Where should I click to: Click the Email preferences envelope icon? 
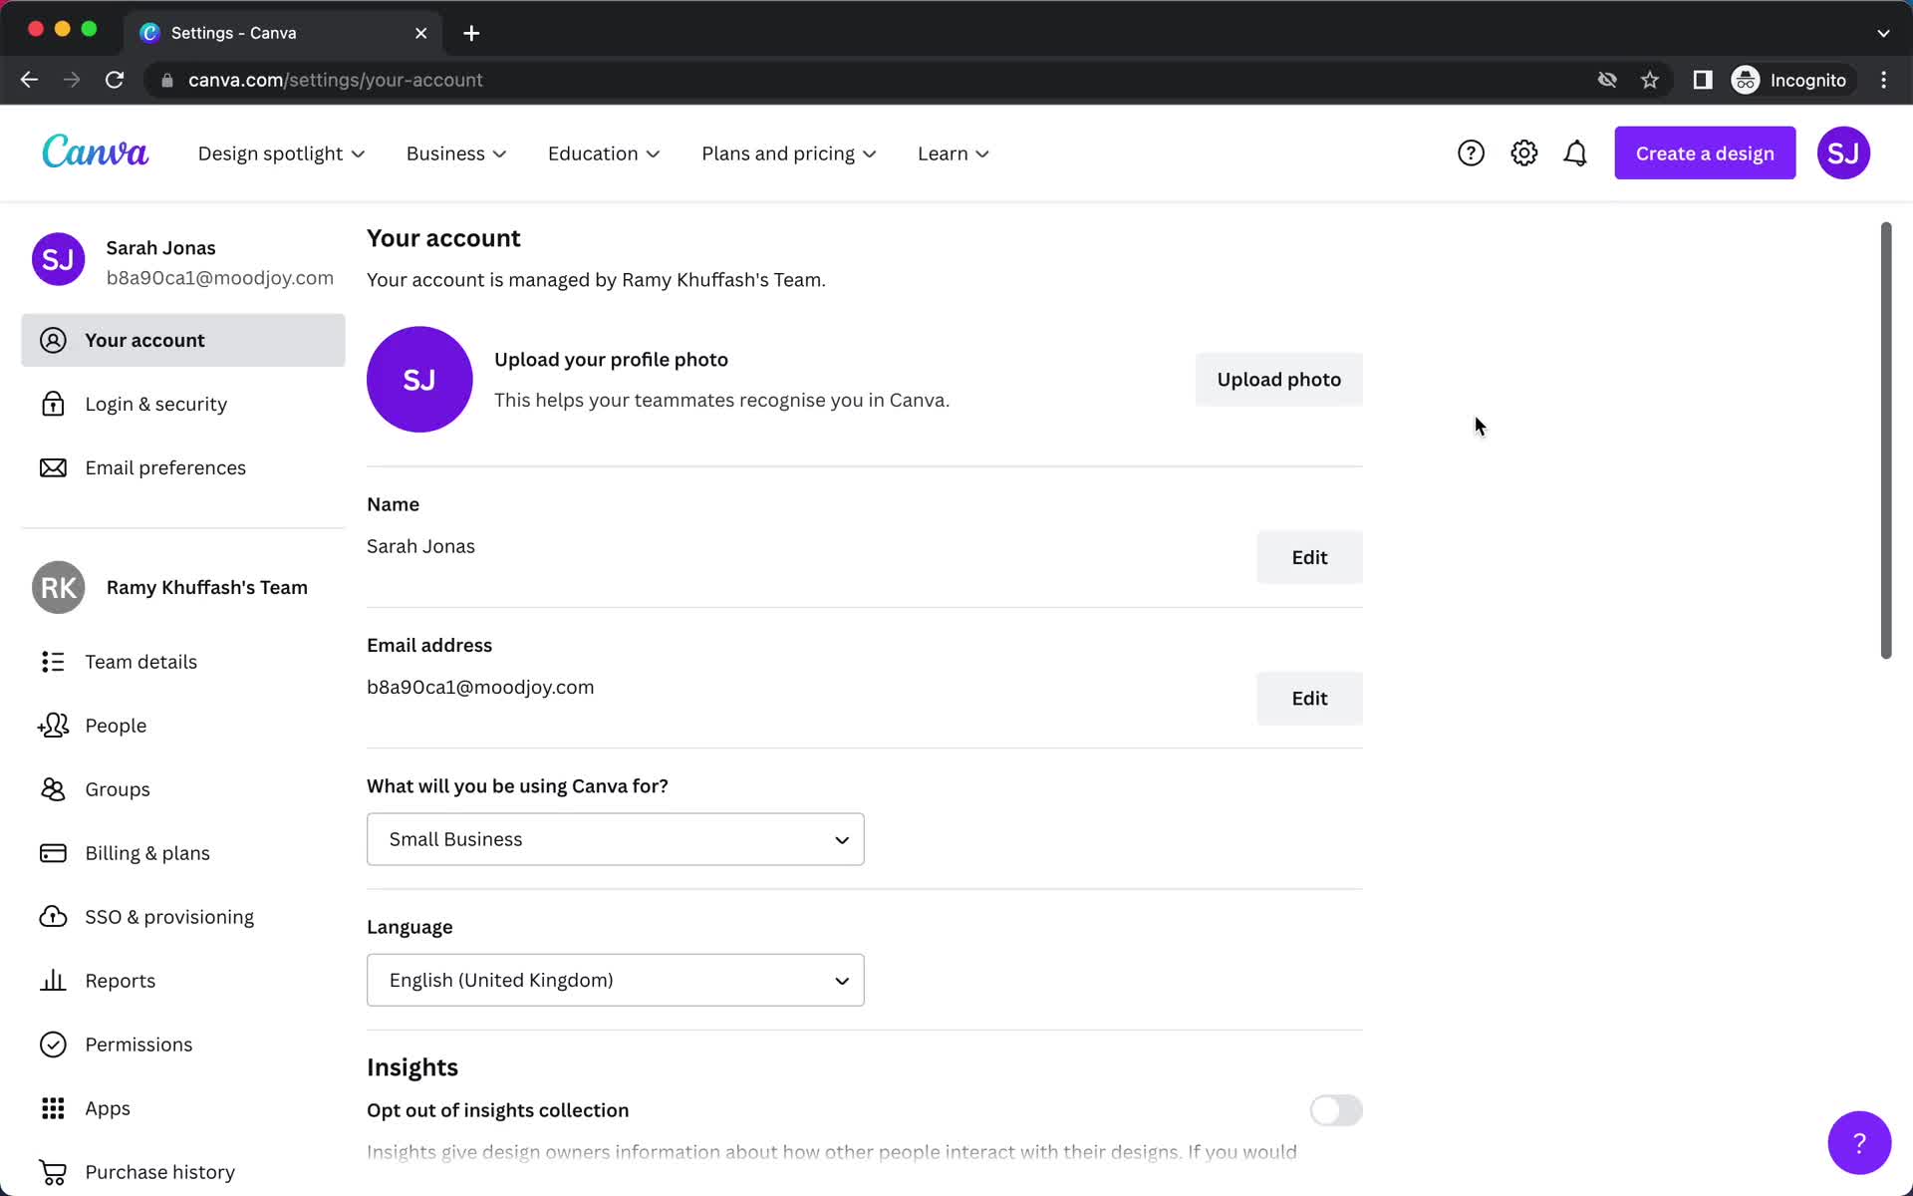pyautogui.click(x=53, y=467)
